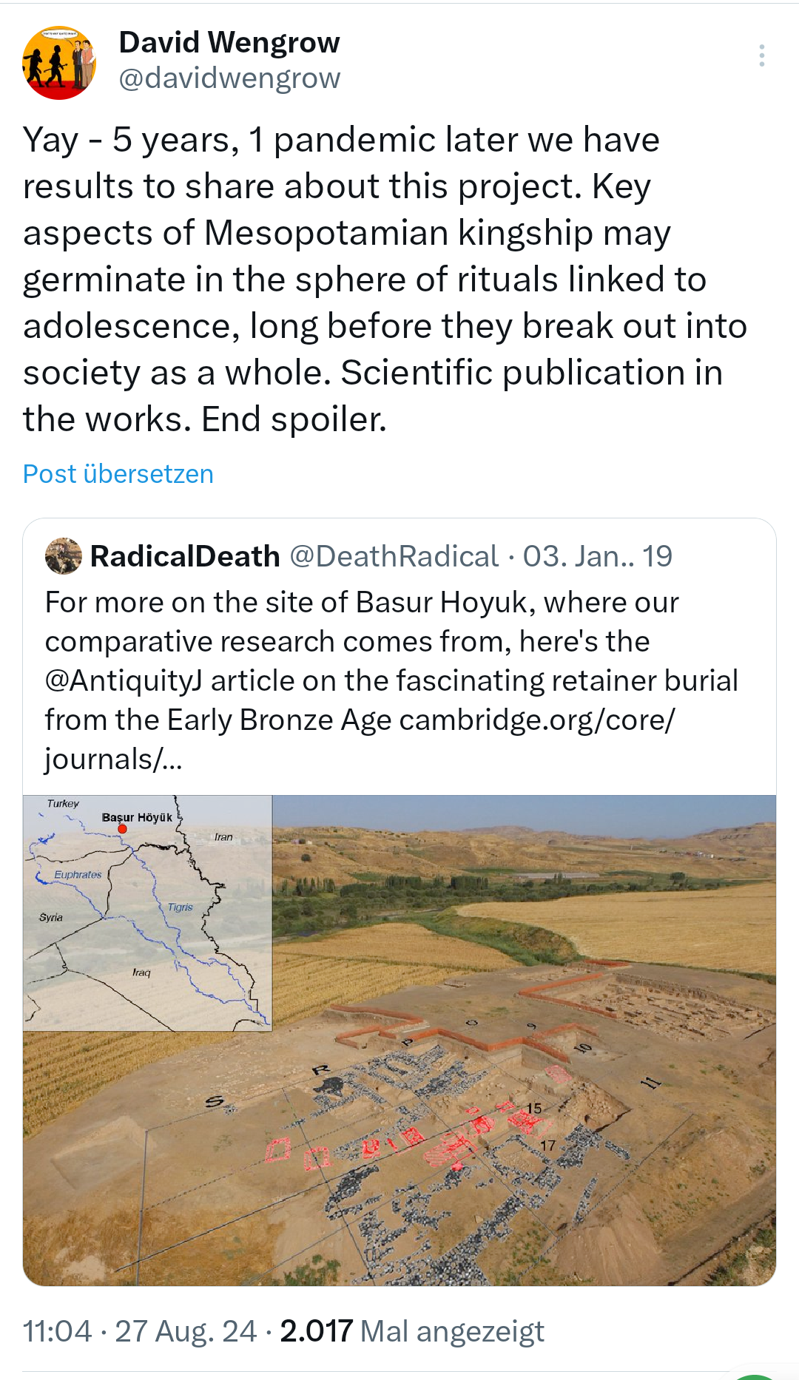Image resolution: width=799 pixels, height=1380 pixels.
Task: Open the three-dot more options menu
Action: click(761, 56)
